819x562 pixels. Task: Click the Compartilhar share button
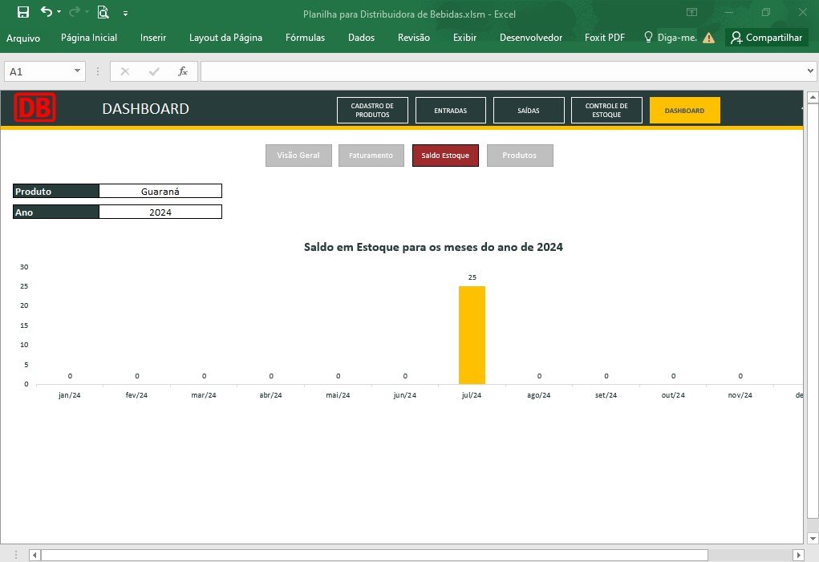click(x=766, y=38)
